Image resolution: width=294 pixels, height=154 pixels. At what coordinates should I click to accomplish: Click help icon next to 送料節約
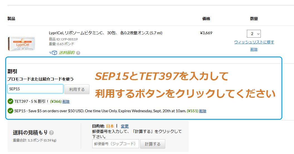tap(78, 53)
